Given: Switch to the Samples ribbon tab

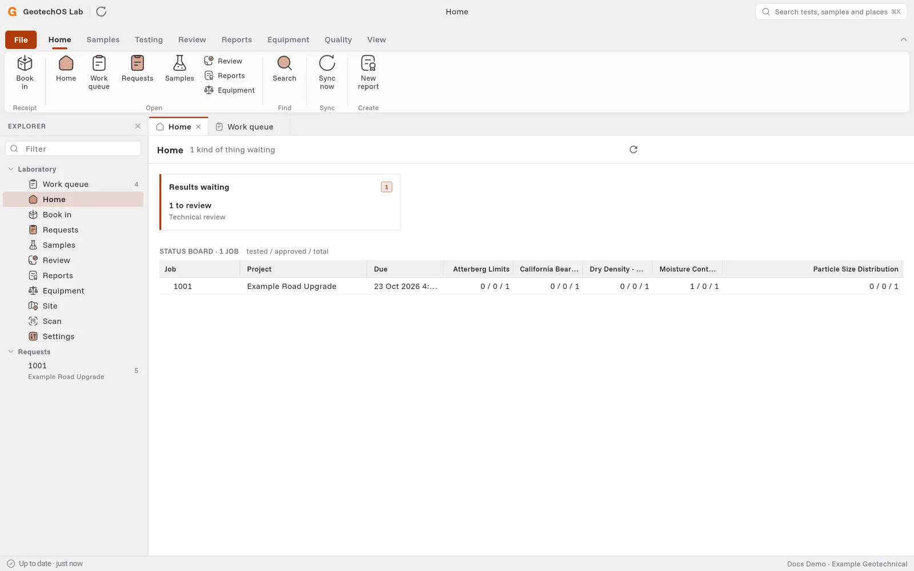Looking at the screenshot, I should [103, 39].
